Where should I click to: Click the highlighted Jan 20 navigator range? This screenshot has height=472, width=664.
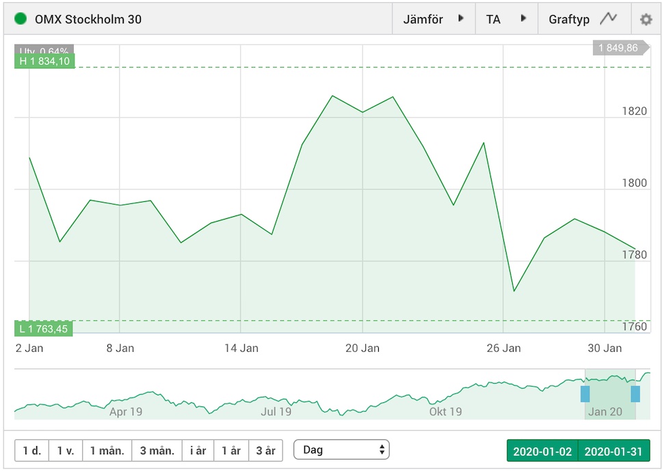coord(610,394)
